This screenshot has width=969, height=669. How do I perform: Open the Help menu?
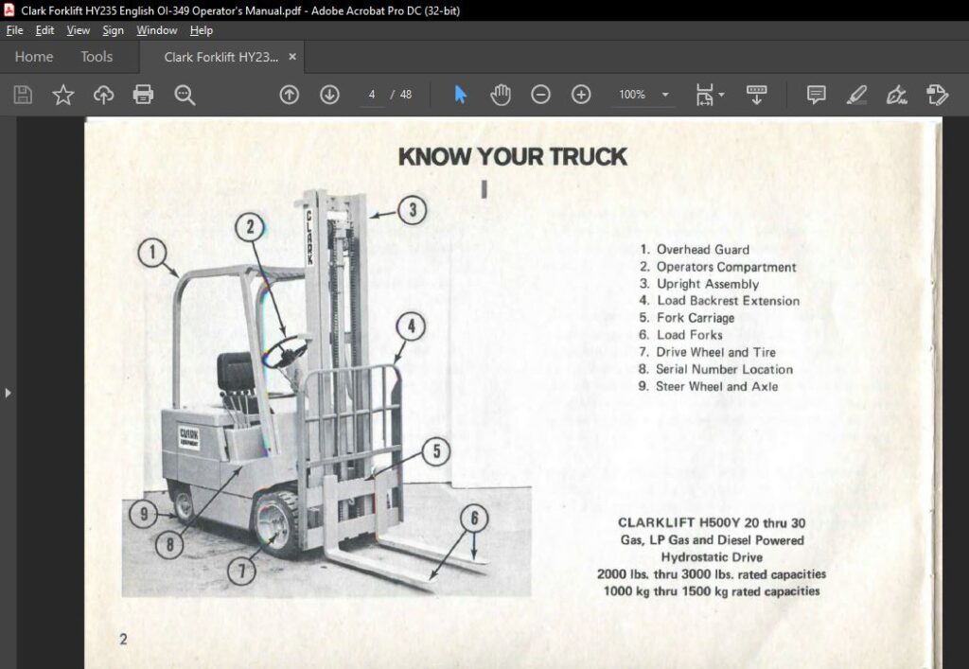click(201, 30)
